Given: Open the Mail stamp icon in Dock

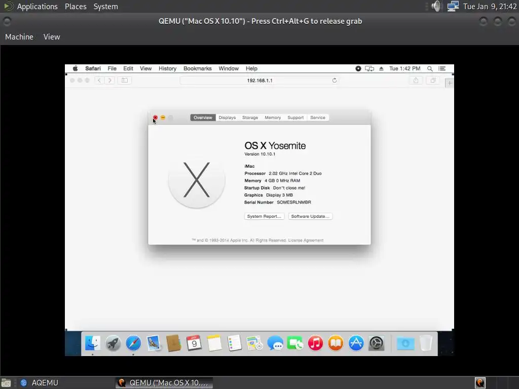Looking at the screenshot, I should pyautogui.click(x=154, y=343).
